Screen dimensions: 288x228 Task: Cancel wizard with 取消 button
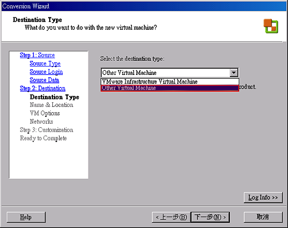coord(263,217)
